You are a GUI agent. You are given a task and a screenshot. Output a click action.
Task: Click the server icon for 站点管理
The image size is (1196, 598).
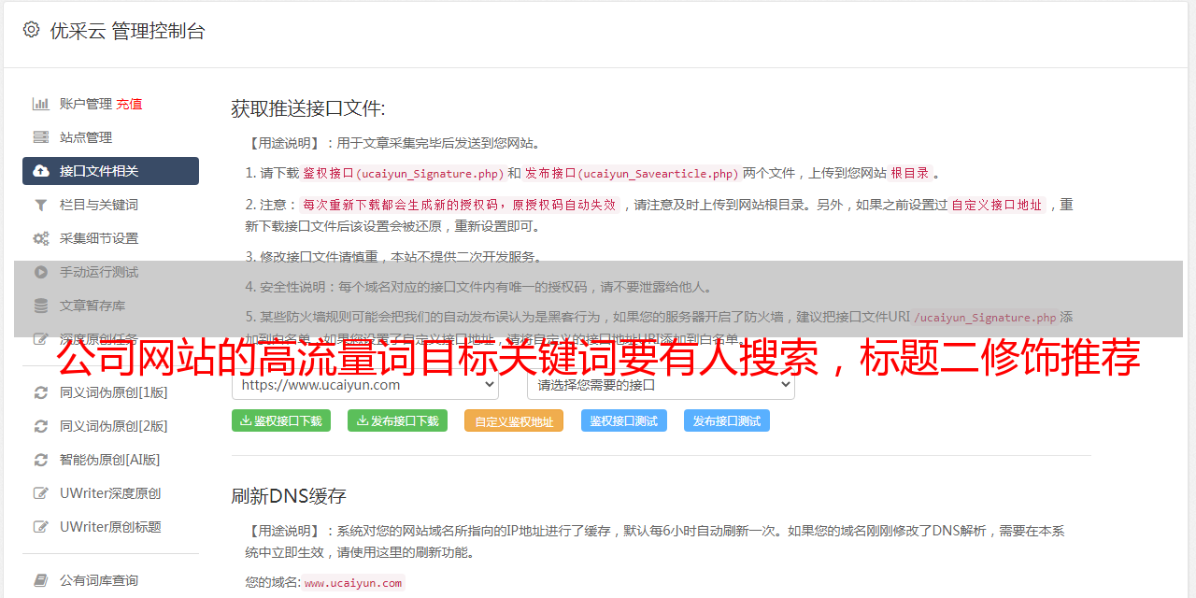coord(41,137)
